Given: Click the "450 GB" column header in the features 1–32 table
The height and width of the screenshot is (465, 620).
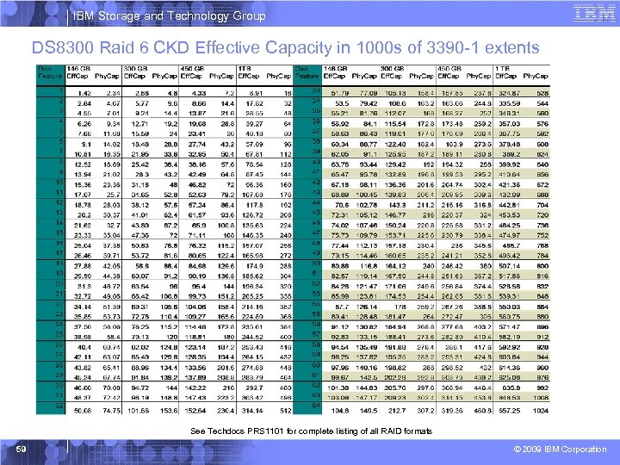Looking at the screenshot, I should tap(192, 69).
